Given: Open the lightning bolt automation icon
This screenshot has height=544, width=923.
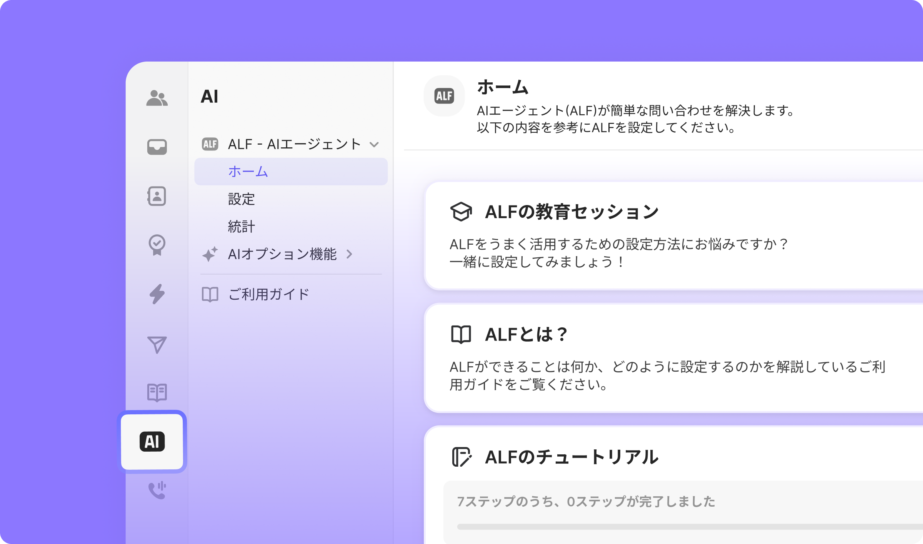Looking at the screenshot, I should pyautogui.click(x=157, y=294).
